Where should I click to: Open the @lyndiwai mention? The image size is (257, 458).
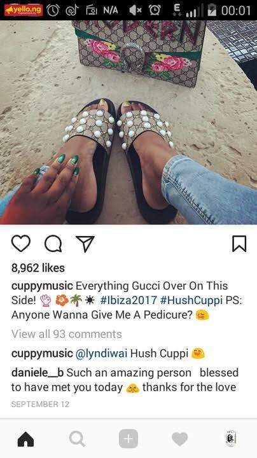point(101,354)
